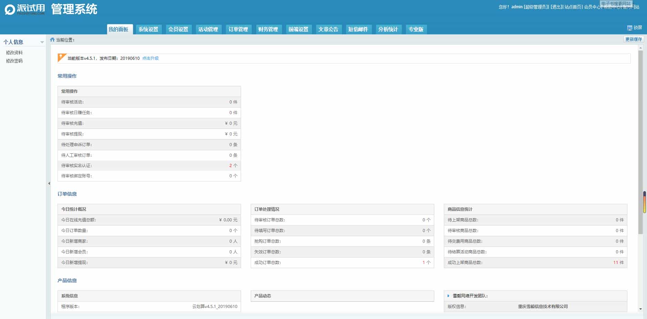This screenshot has width=647, height=319.
Task: Click the vertical scrollbar thumb
Action: coord(640,141)
